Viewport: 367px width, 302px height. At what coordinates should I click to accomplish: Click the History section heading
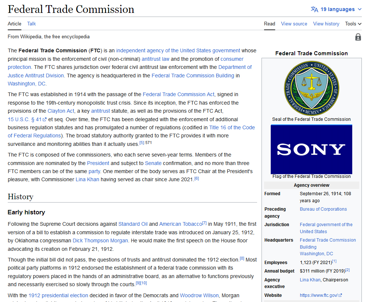tap(21, 197)
